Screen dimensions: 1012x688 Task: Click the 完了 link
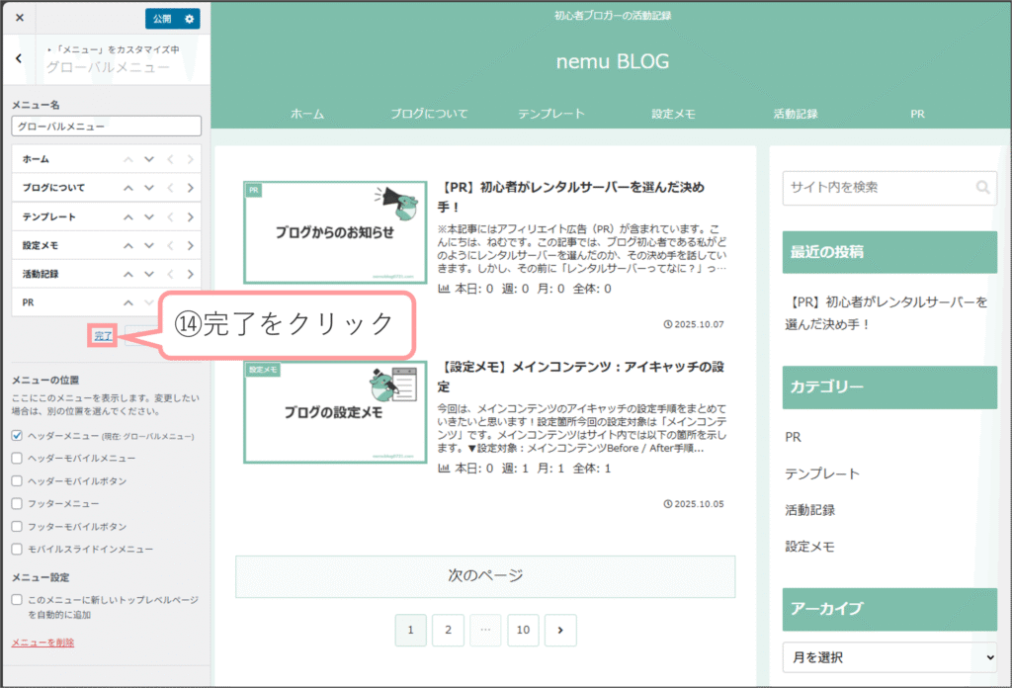click(103, 336)
